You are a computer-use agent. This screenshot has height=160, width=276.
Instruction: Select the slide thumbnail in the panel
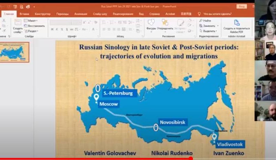14,52
